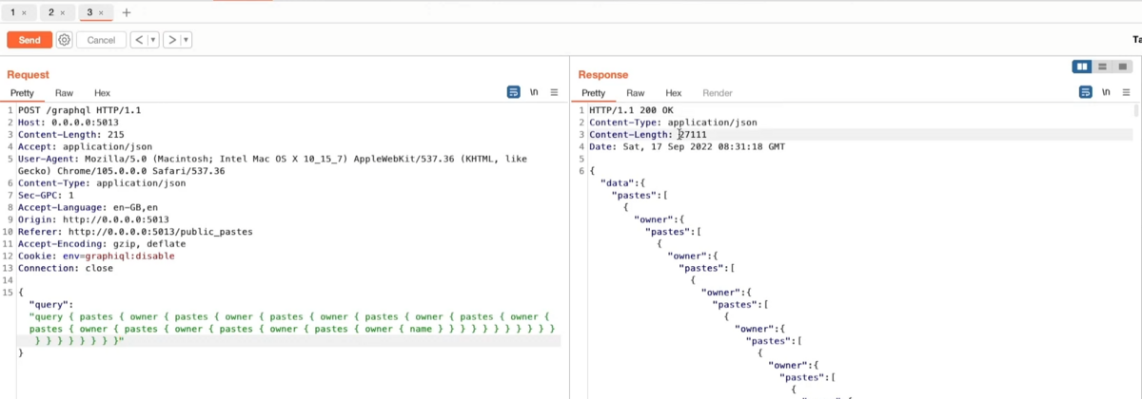This screenshot has height=399, width=1142.
Task: Click the Sec-GPC: 1 header
Action: [46, 196]
